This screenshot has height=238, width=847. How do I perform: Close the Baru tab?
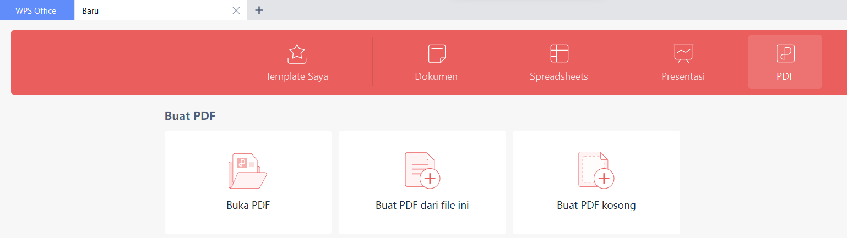pos(236,10)
